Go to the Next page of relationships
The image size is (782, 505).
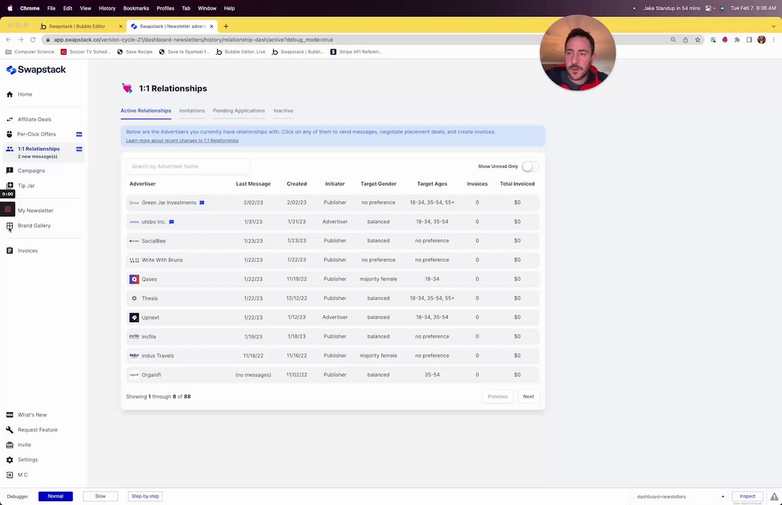528,397
